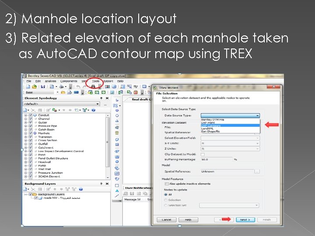The image size is (315, 236).
Task: Close the Background Layers panel
Action: (x=107, y=184)
